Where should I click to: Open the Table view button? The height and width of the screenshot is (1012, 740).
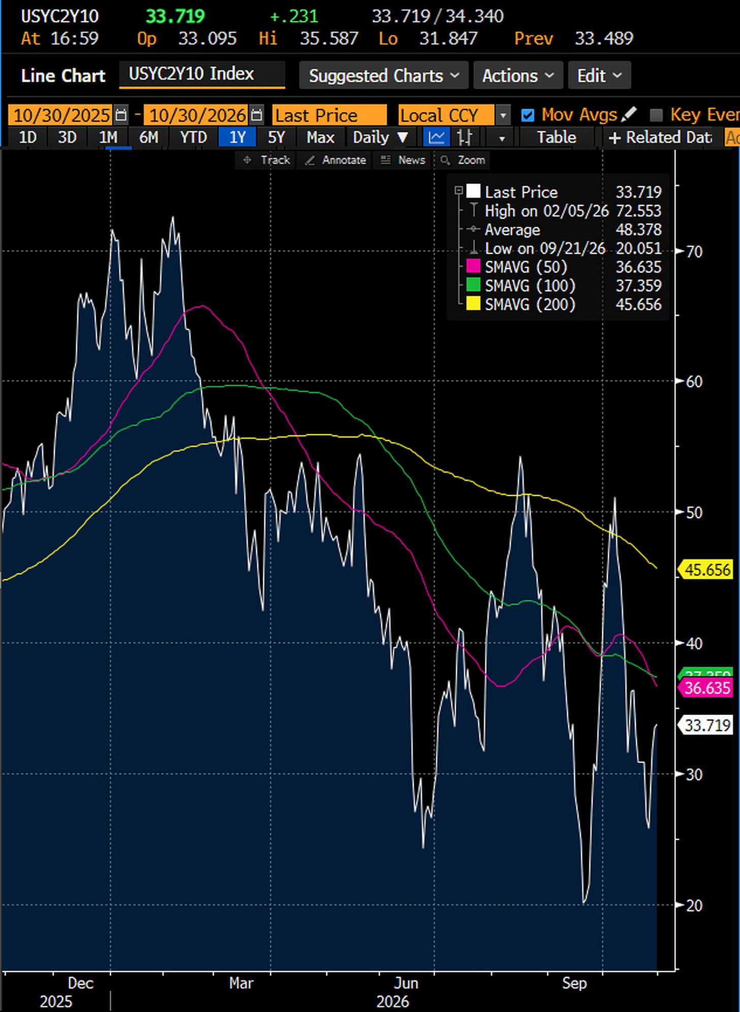[557, 137]
